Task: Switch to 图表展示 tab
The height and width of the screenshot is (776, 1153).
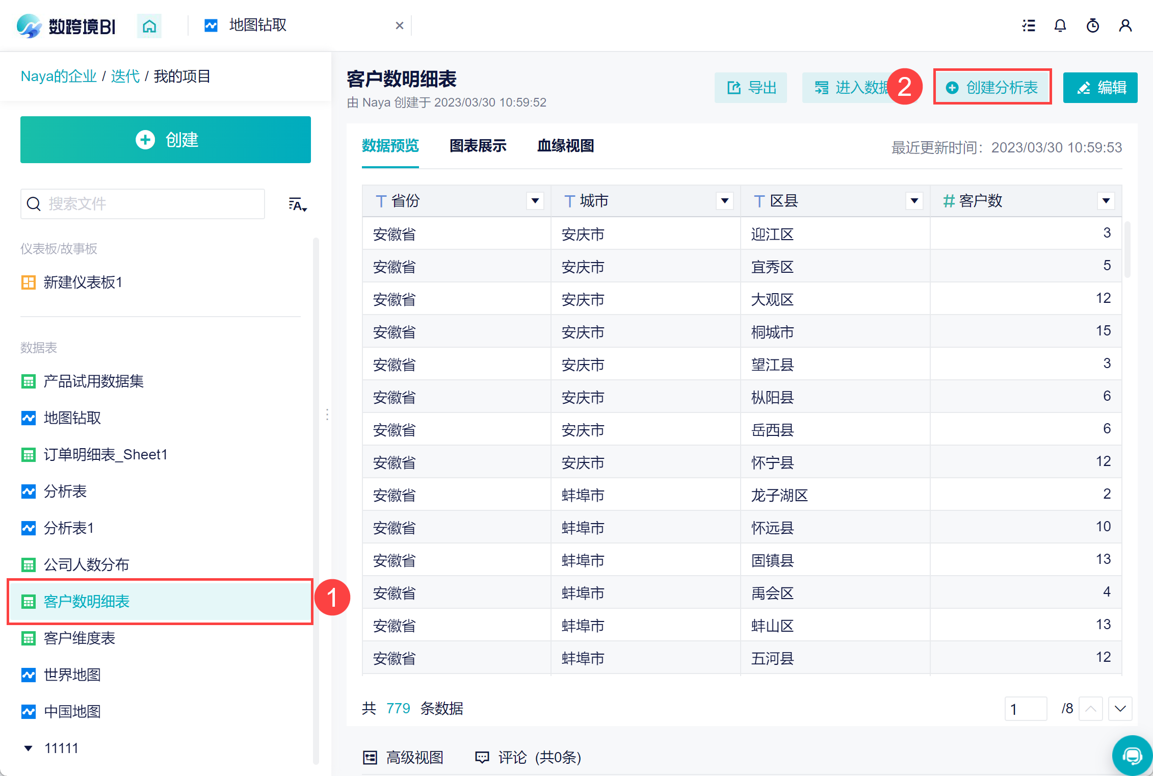Action: (478, 146)
